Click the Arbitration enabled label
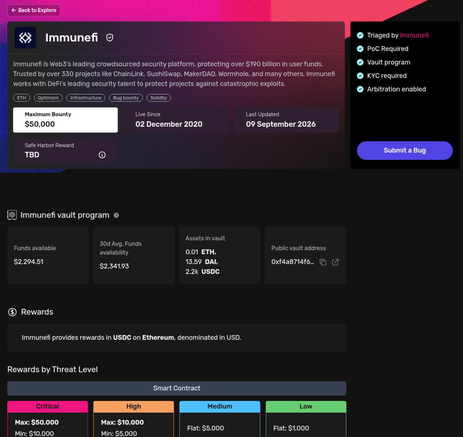The height and width of the screenshot is (437, 463). (x=397, y=89)
